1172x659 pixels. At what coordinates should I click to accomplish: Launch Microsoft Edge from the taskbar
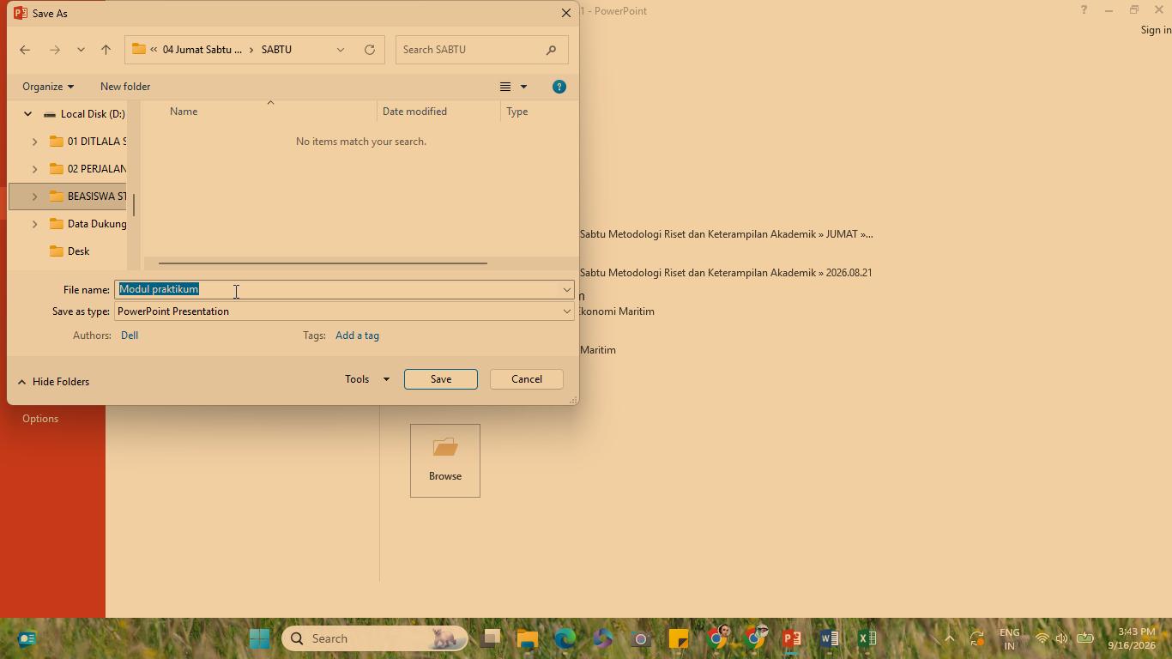[x=565, y=638]
